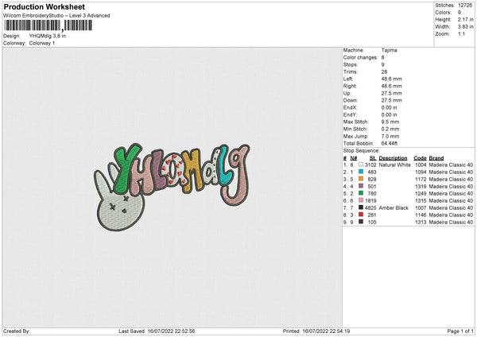Click the red swatch in code 1146 row
The height and width of the screenshot is (337, 477).
(361, 215)
